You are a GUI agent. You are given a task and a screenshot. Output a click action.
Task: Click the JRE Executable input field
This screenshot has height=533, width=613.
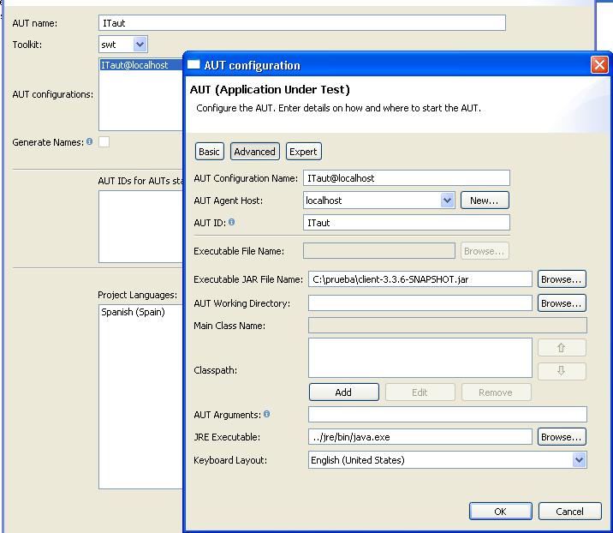click(x=420, y=437)
